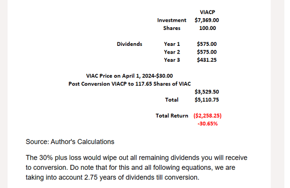Select the Year 3 label

[x=172, y=59]
